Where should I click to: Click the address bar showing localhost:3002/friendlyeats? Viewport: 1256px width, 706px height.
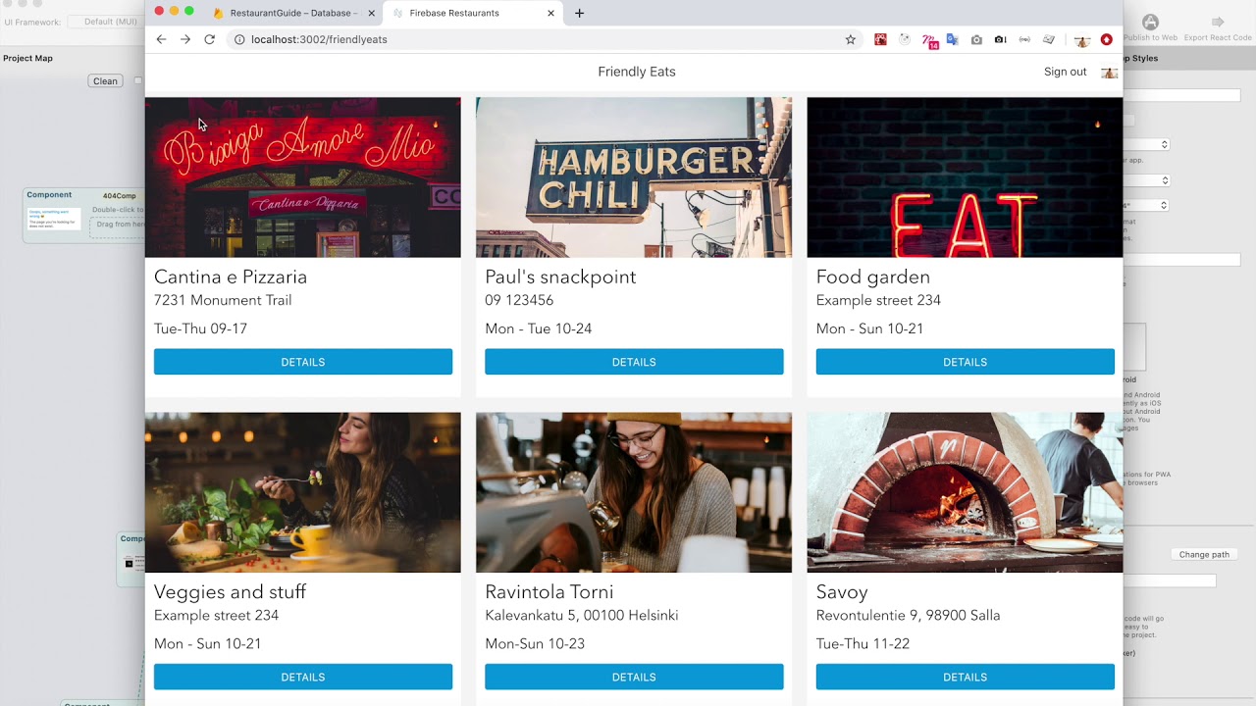click(x=545, y=39)
